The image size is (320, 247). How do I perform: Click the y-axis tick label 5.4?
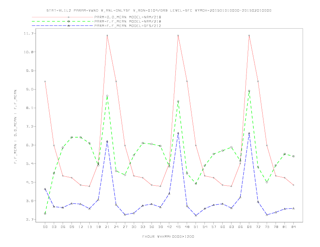pos(30,163)
